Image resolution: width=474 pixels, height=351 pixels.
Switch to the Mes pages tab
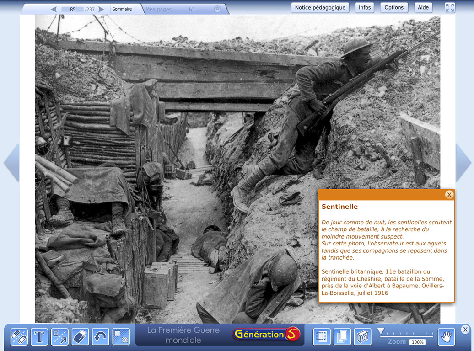coord(158,9)
